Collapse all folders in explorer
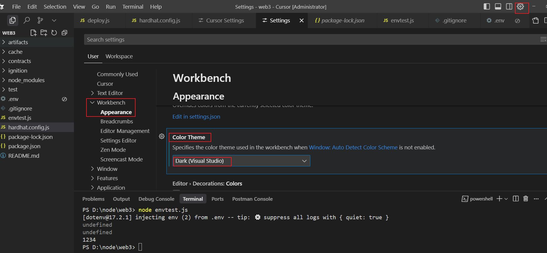 (x=64, y=33)
